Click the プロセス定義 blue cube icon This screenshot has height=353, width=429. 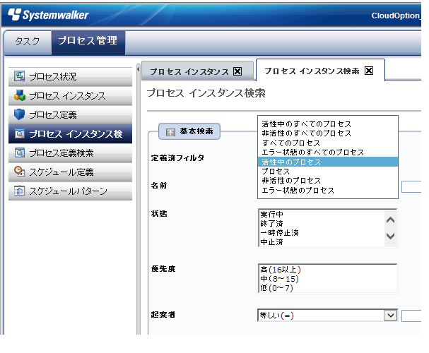pyautogui.click(x=19, y=114)
